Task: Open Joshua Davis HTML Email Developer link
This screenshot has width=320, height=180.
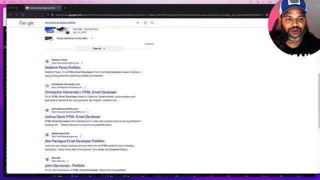Action: (72, 116)
